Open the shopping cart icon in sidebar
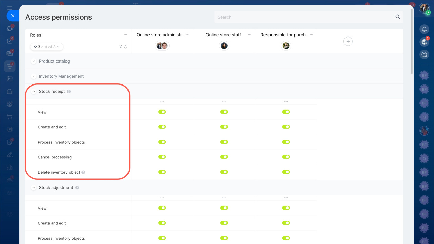434x244 pixels. click(9, 117)
